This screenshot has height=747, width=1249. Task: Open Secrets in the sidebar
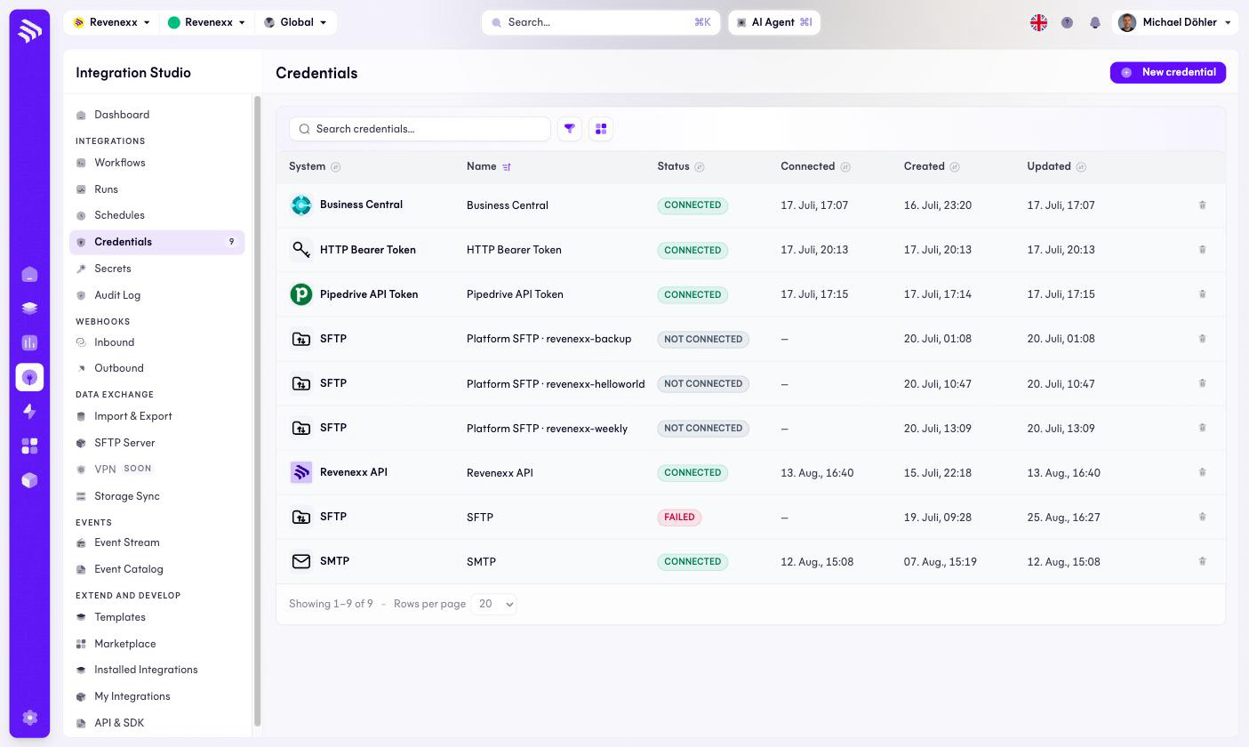pyautogui.click(x=113, y=269)
